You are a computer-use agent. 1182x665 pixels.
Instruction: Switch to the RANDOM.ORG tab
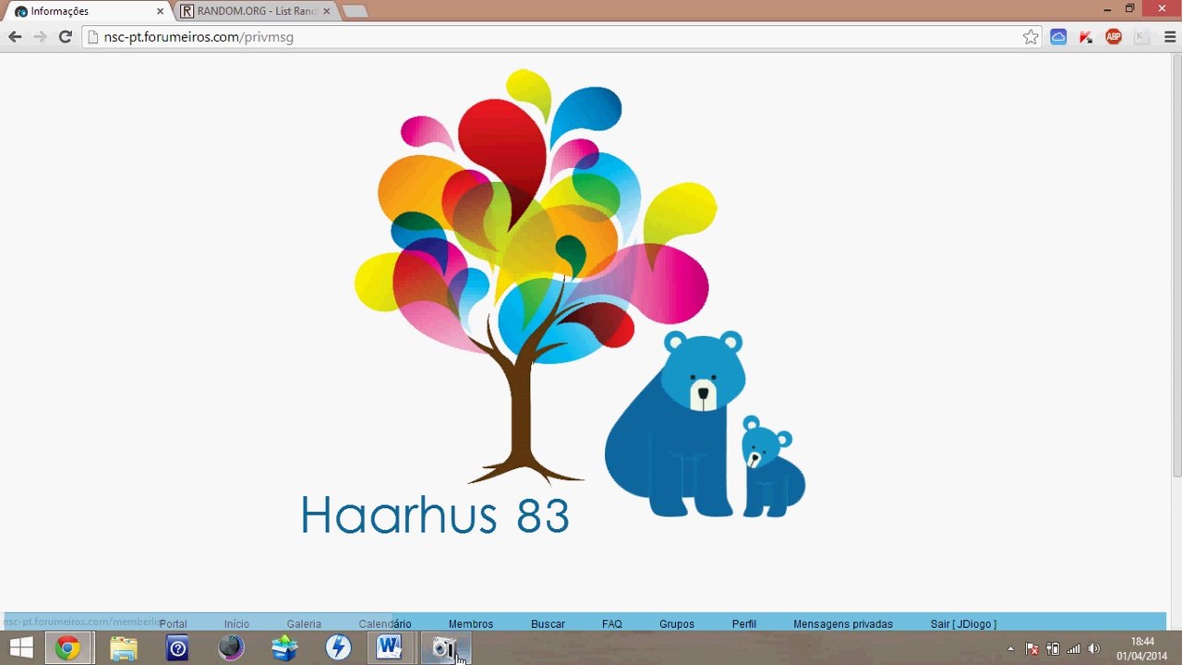[256, 11]
